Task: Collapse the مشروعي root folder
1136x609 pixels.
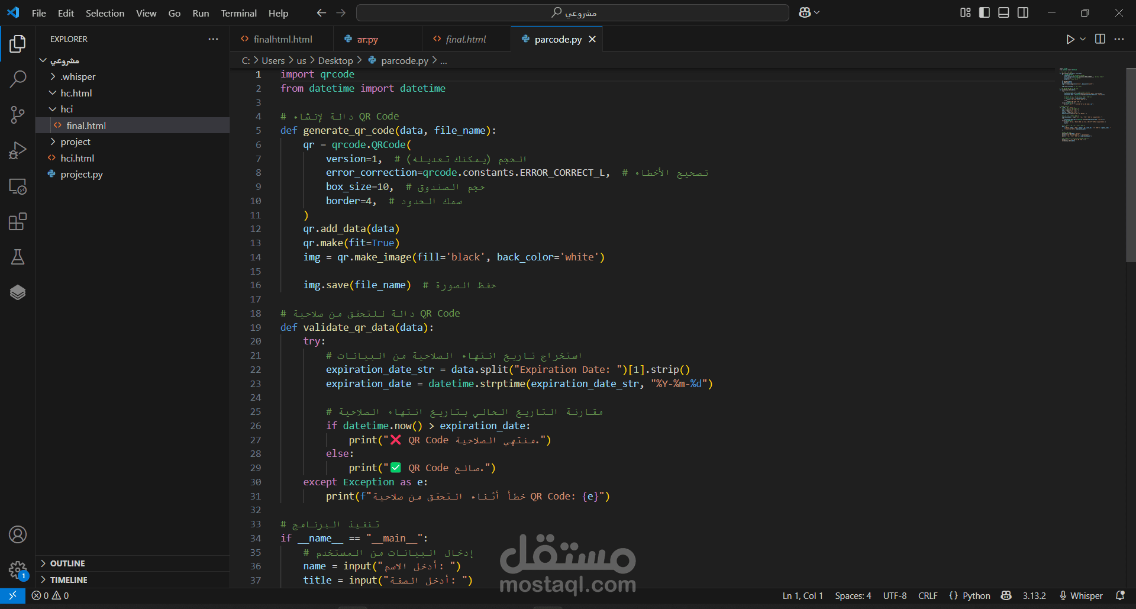Action: pyautogui.click(x=133, y=60)
